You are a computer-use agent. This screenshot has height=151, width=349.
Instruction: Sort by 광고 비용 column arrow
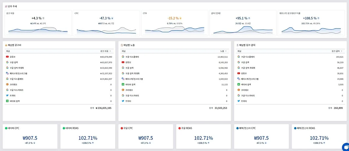click(x=110, y=51)
